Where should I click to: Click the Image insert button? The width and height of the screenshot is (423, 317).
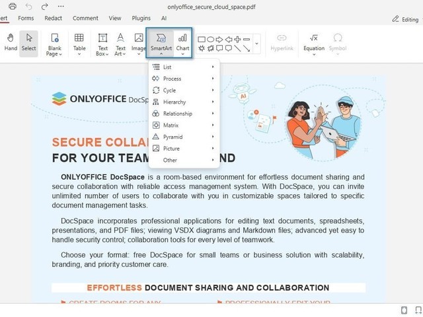pyautogui.click(x=138, y=42)
